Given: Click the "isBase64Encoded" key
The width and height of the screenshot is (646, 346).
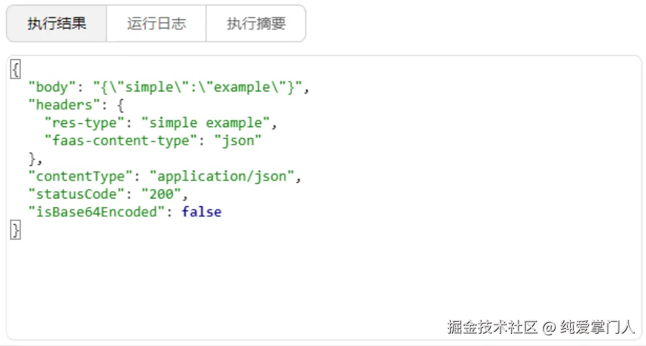Looking at the screenshot, I should (96, 212).
